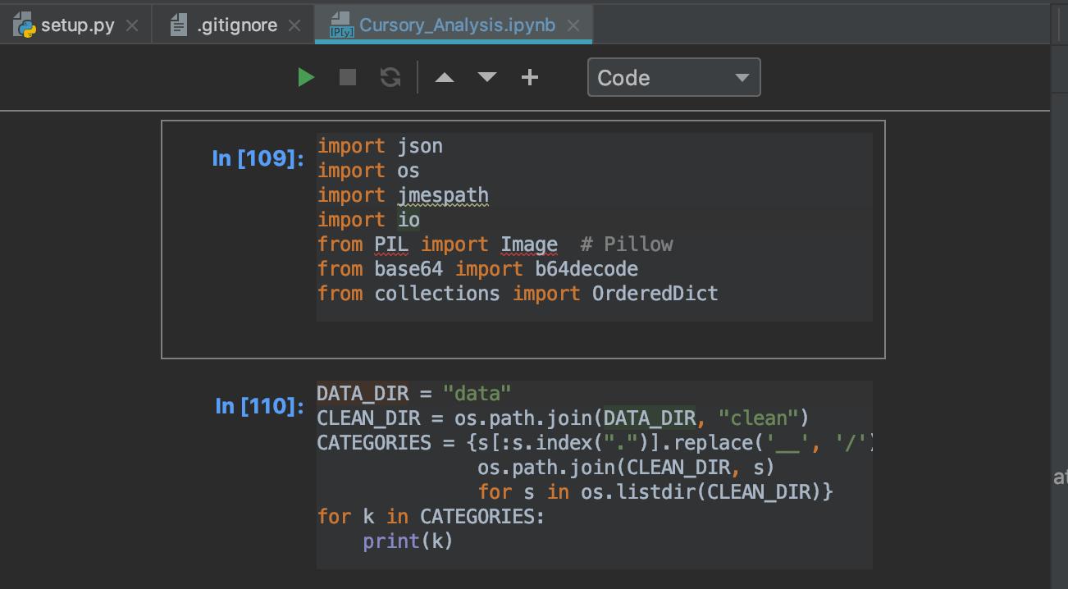
Task: Move cell up with the up arrow
Action: point(445,78)
